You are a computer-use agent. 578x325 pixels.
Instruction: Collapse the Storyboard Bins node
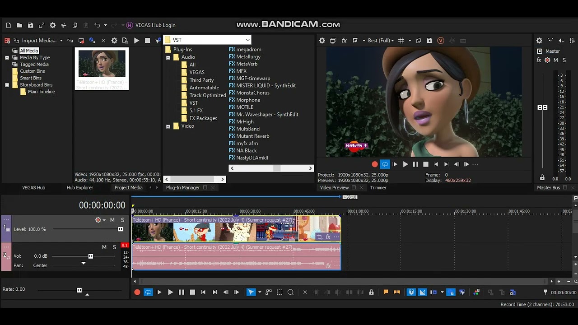(x=7, y=85)
